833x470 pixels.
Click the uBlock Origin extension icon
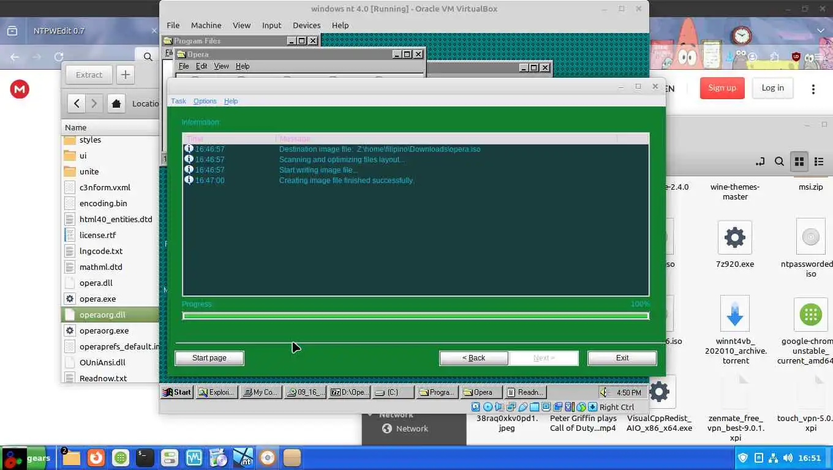pyautogui.click(x=796, y=57)
